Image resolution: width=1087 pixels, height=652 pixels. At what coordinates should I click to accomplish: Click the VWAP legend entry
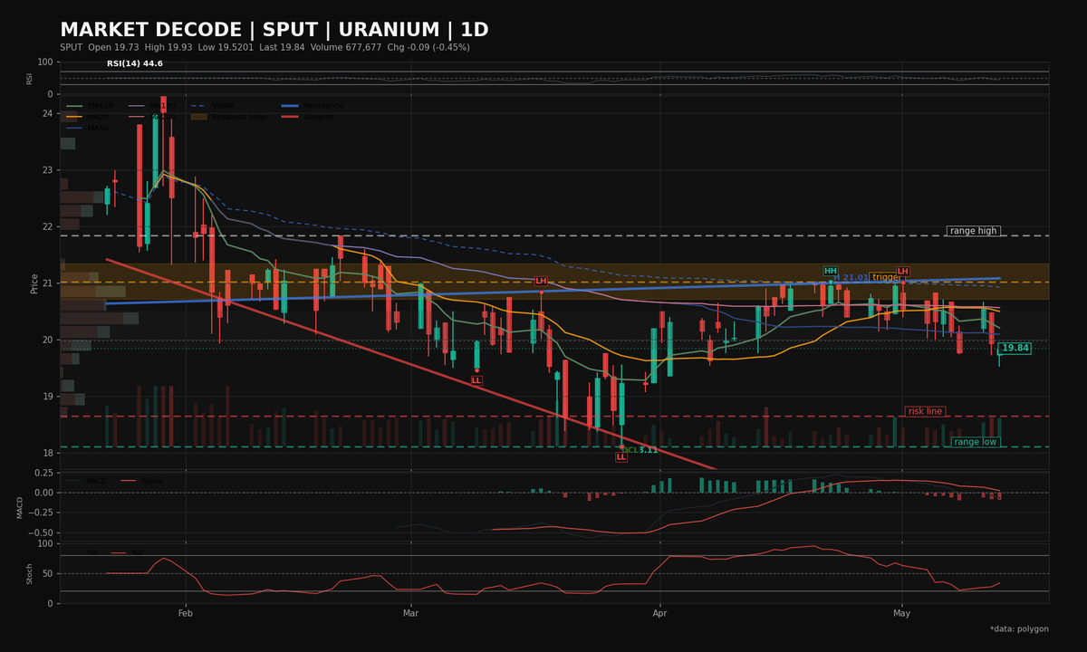pos(212,106)
